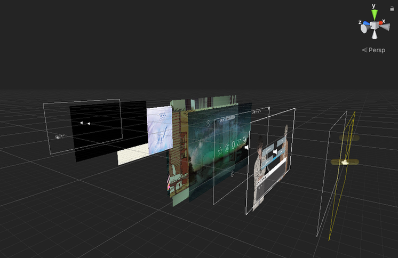Toggle the scene rotation lock icon
This screenshot has height=258, width=398.
point(392,9)
